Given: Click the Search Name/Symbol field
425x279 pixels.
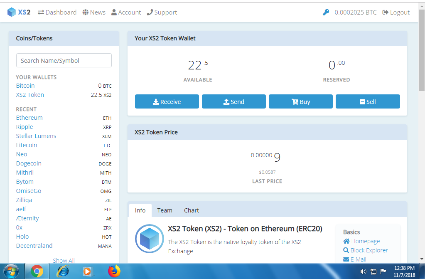Looking at the screenshot, I should pos(64,60).
